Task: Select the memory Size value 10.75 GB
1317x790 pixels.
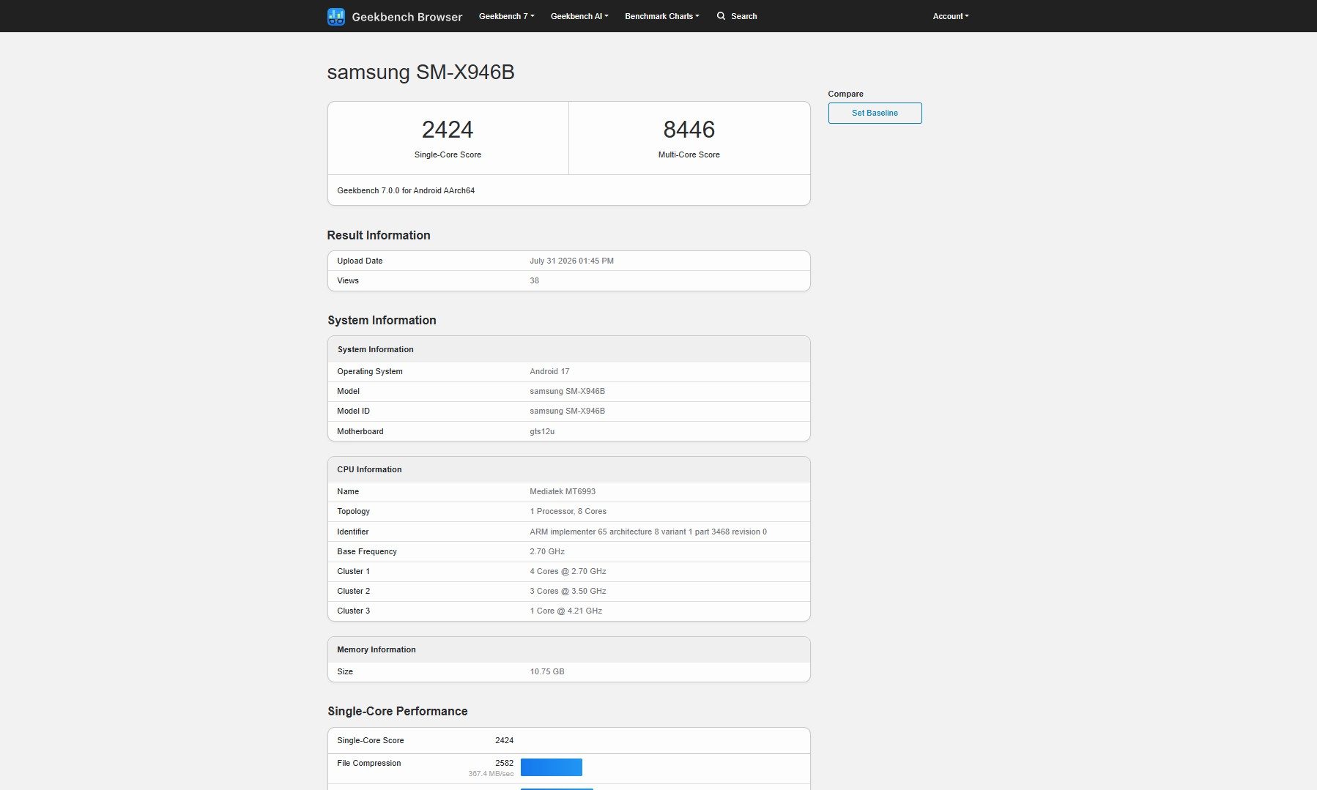Action: click(547, 671)
